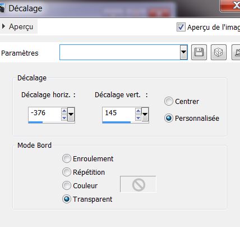Click the Décalage dialog title bar icon
Viewport: 240px width, 227px height.
[2, 8]
